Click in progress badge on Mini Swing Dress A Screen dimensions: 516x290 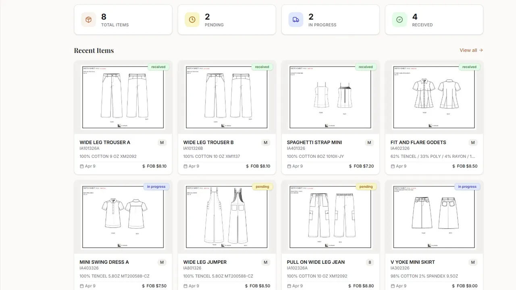pos(156,186)
